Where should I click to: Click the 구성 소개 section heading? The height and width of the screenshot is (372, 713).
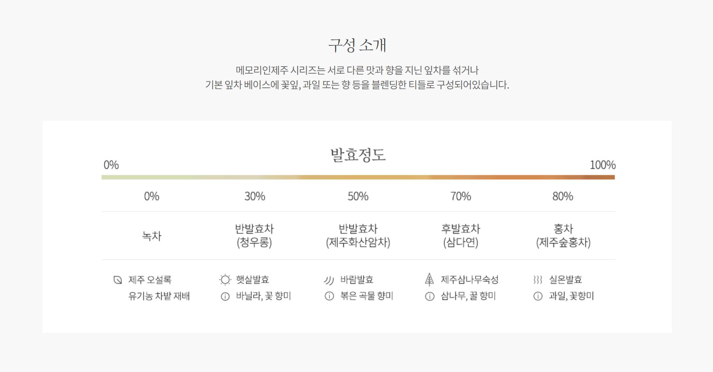coord(357,45)
